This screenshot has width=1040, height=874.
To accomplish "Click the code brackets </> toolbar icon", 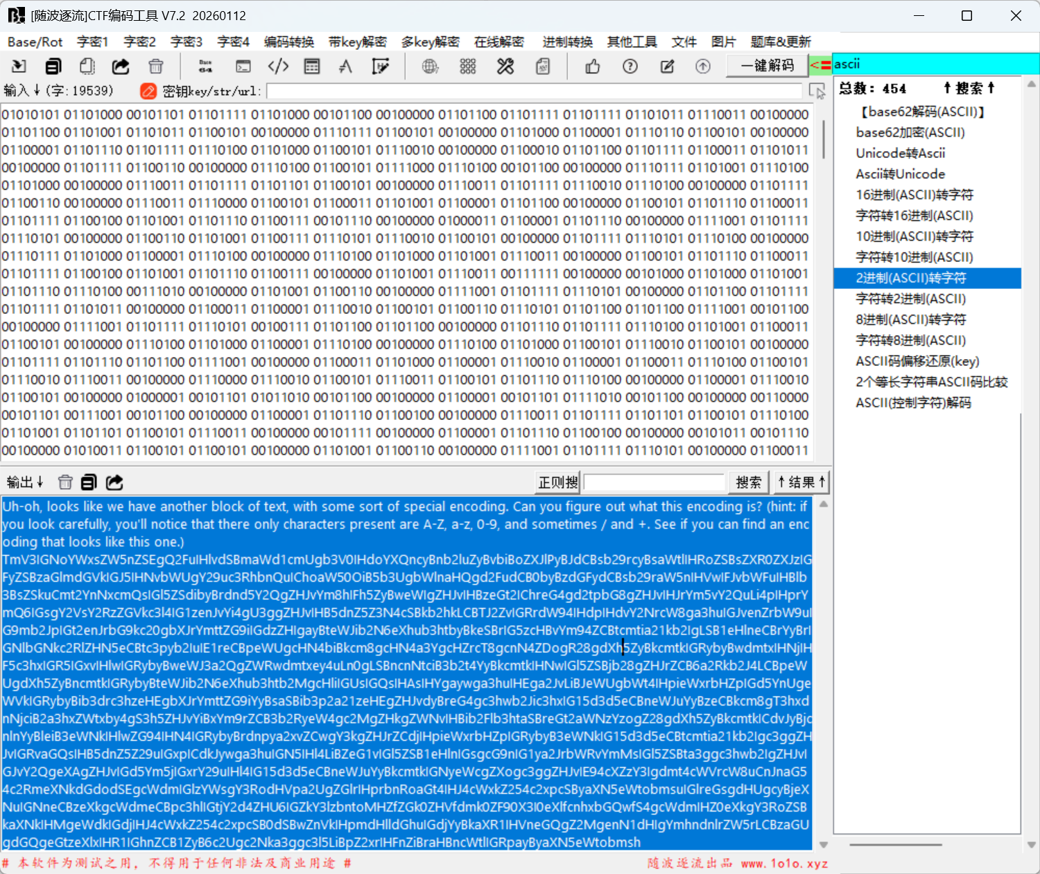I will [x=278, y=67].
